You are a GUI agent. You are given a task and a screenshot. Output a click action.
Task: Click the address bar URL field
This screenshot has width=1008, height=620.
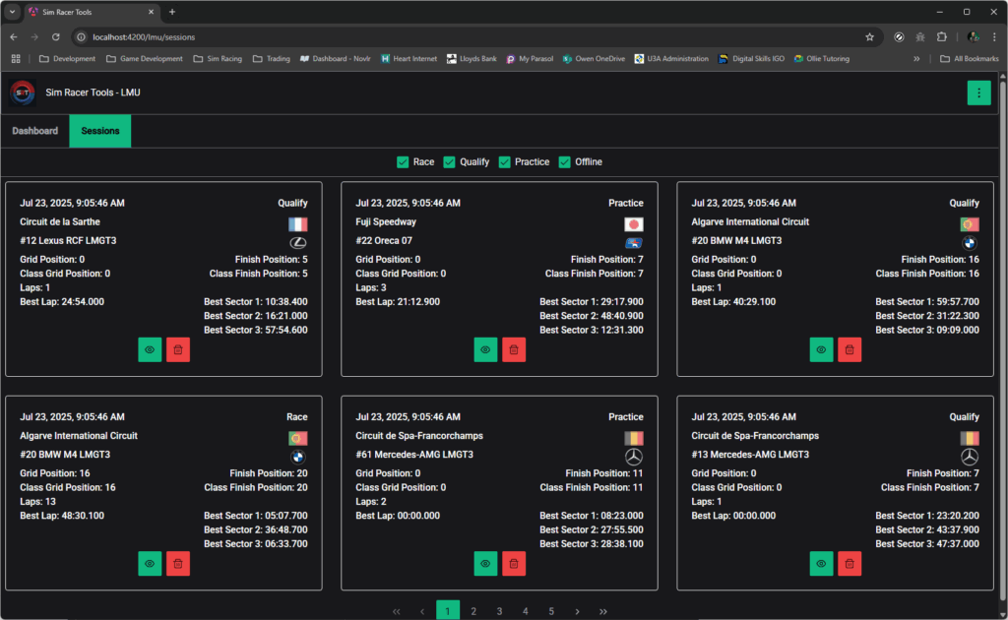475,37
